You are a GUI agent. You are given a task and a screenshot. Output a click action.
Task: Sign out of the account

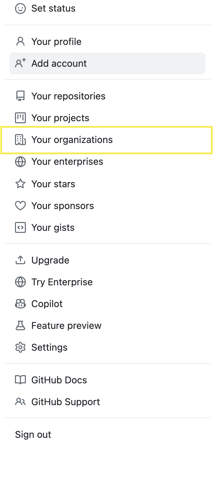tap(107, 434)
